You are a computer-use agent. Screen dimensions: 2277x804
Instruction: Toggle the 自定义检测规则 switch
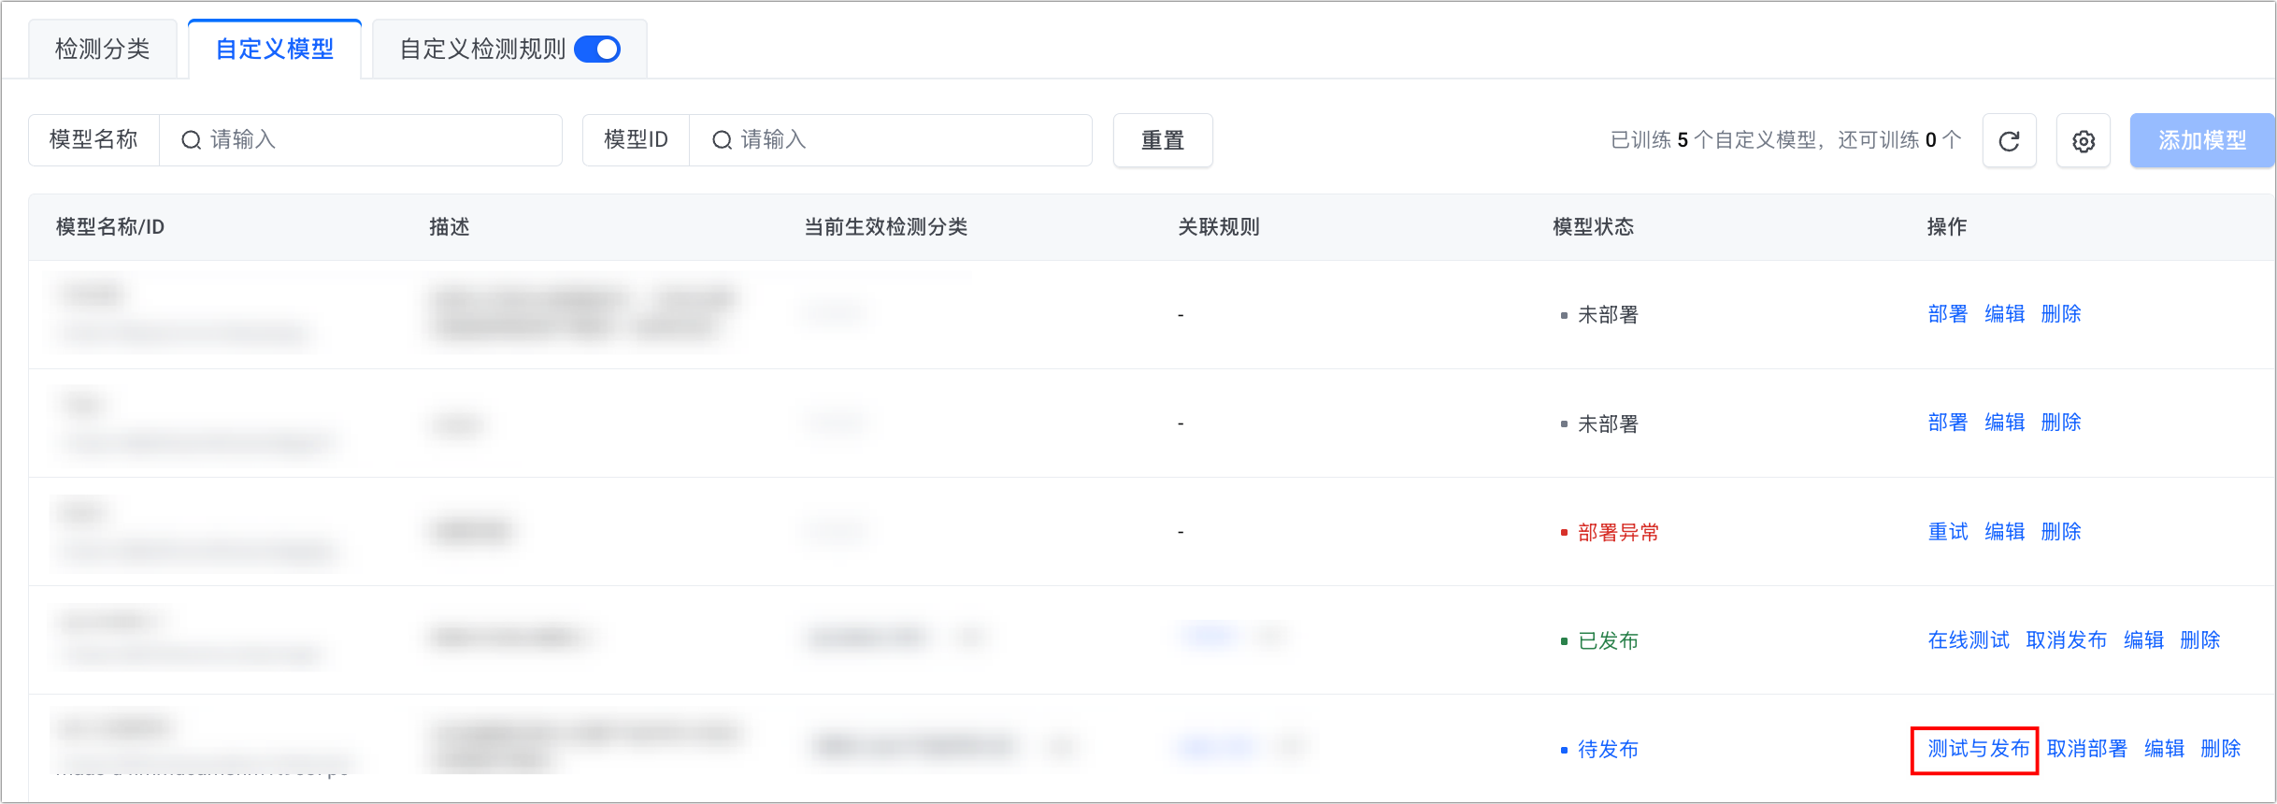click(x=597, y=49)
